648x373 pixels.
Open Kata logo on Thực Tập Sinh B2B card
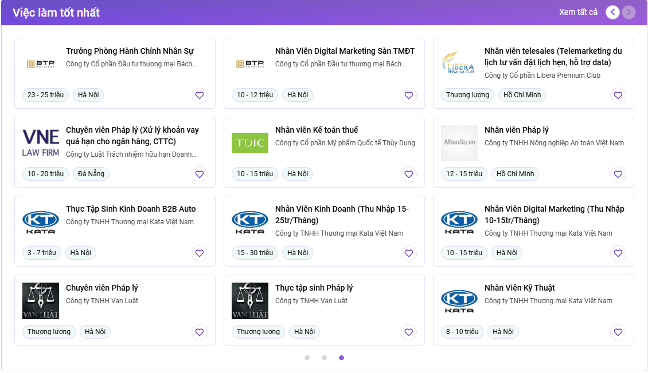pyautogui.click(x=41, y=222)
